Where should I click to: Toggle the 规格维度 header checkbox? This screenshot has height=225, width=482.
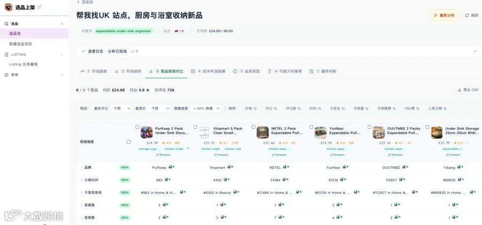[129, 142]
